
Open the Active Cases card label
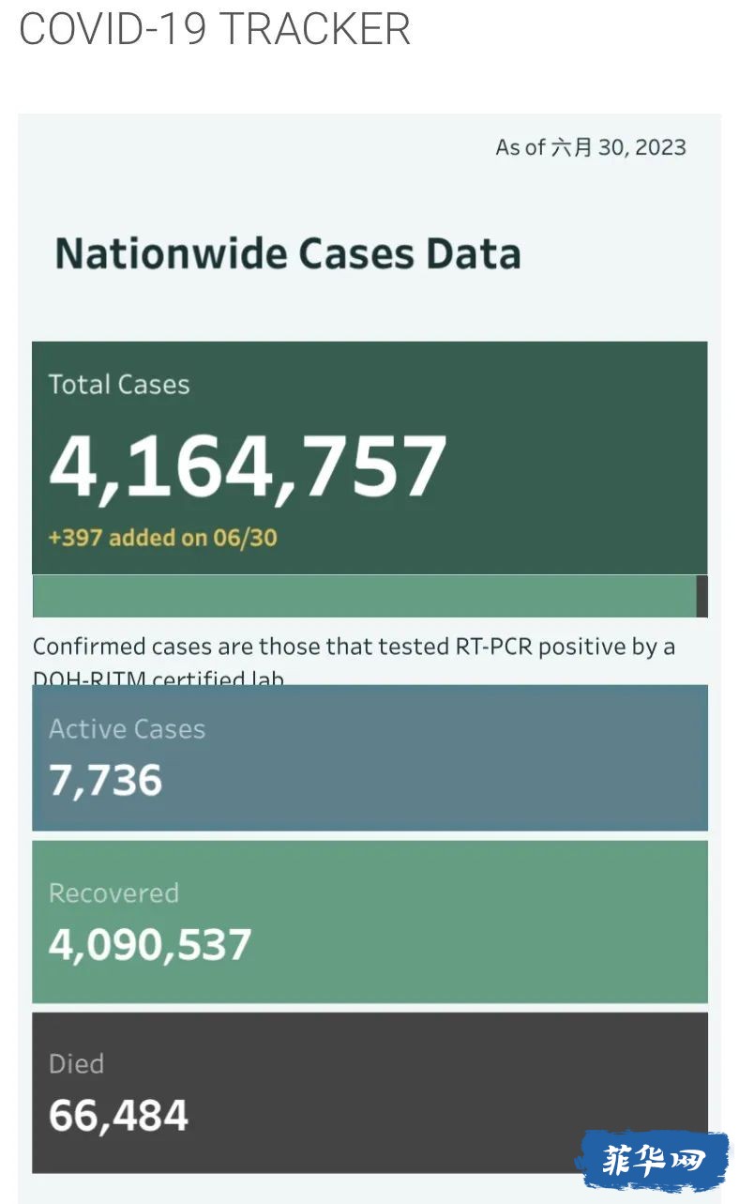[x=127, y=729]
